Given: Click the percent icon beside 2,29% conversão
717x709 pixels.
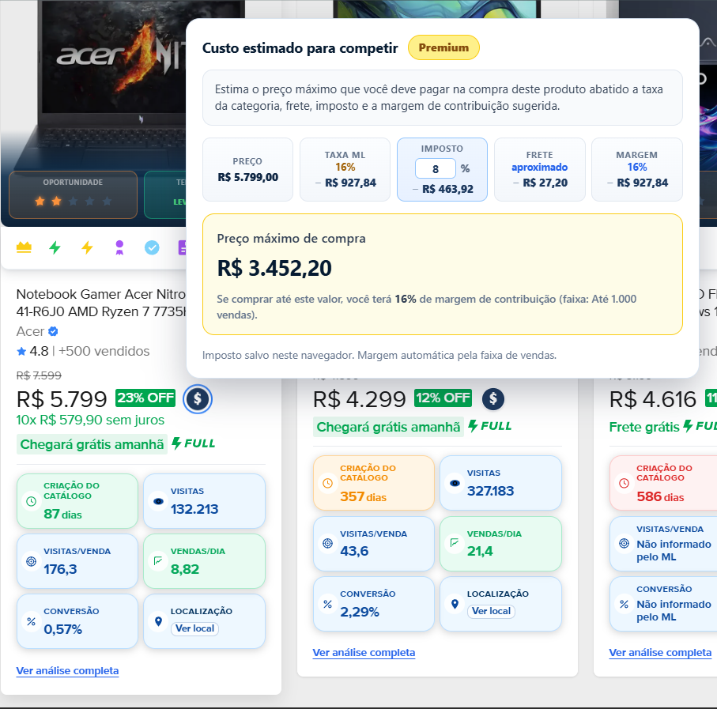Looking at the screenshot, I should click(x=327, y=604).
